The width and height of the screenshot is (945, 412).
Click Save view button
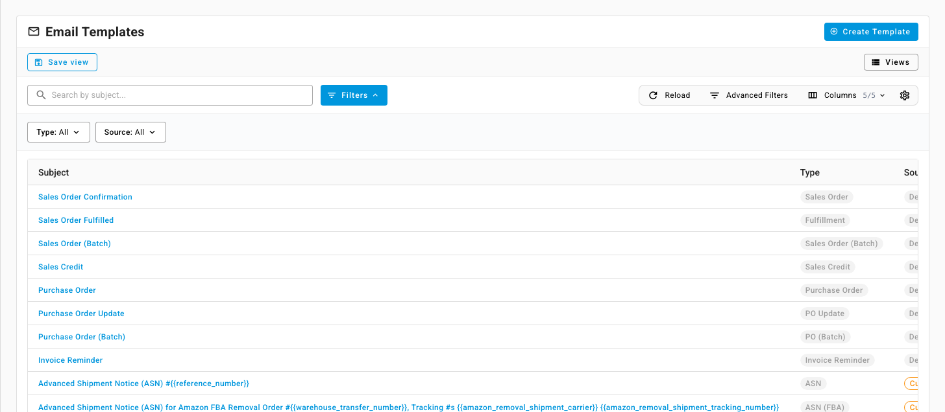click(x=62, y=62)
